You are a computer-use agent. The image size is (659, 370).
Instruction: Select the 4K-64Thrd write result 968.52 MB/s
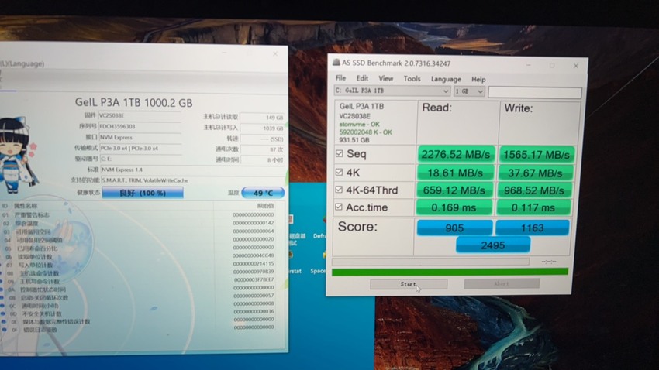coord(534,190)
